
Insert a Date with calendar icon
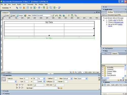[x=44, y=8]
